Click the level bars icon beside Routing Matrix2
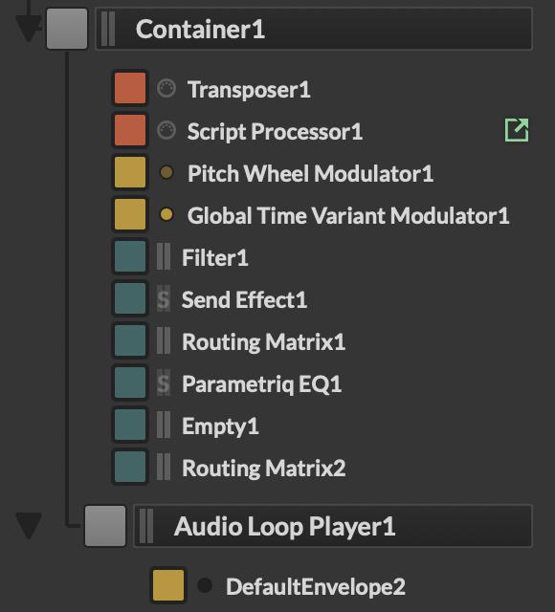The image size is (555, 612). tap(164, 468)
